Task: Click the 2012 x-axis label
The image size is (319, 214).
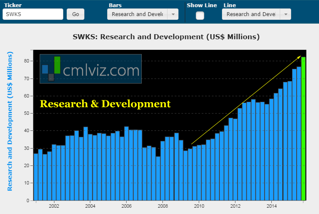Action: tap(235, 206)
